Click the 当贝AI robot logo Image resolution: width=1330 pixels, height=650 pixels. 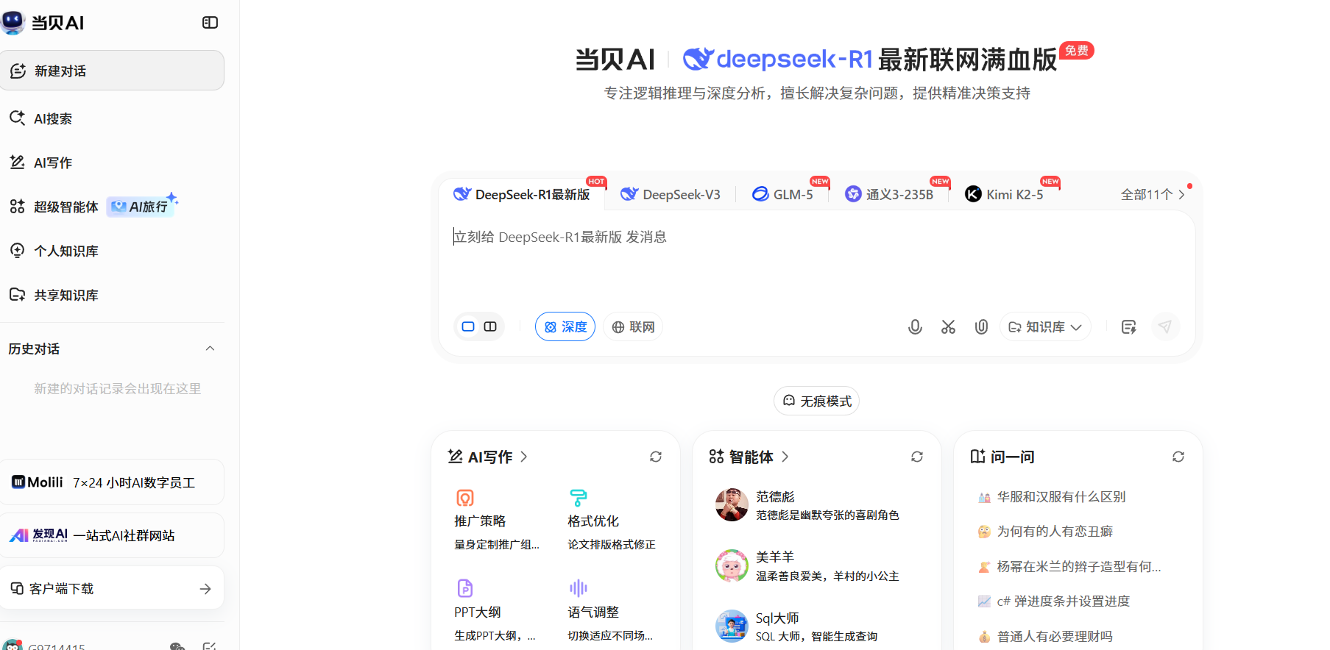(x=13, y=22)
